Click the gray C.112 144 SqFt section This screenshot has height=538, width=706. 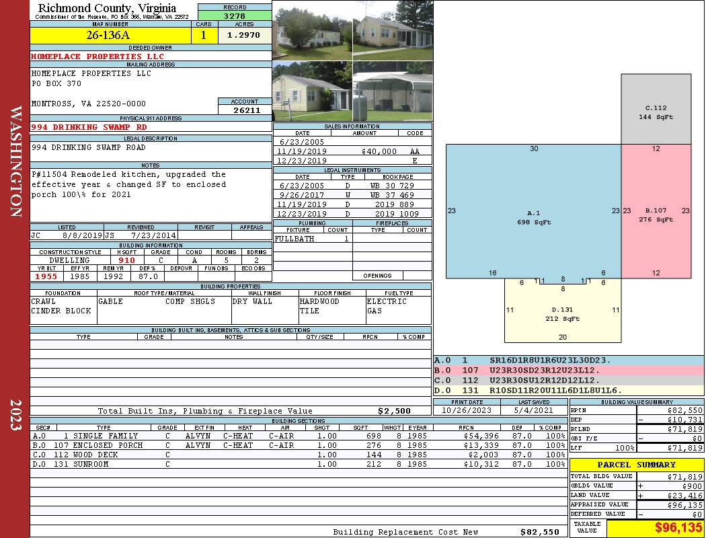[656, 112]
